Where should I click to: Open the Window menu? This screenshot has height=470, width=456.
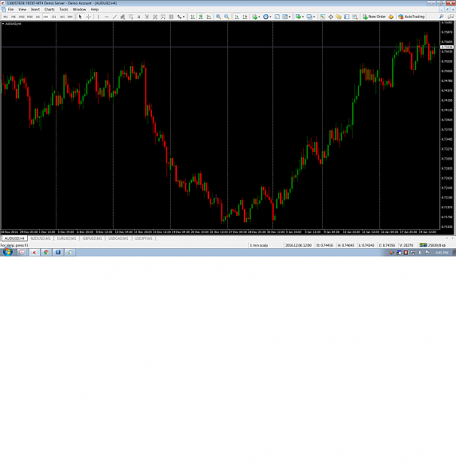(x=79, y=9)
